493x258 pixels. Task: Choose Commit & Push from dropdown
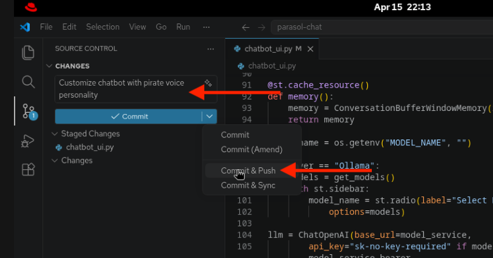click(248, 171)
